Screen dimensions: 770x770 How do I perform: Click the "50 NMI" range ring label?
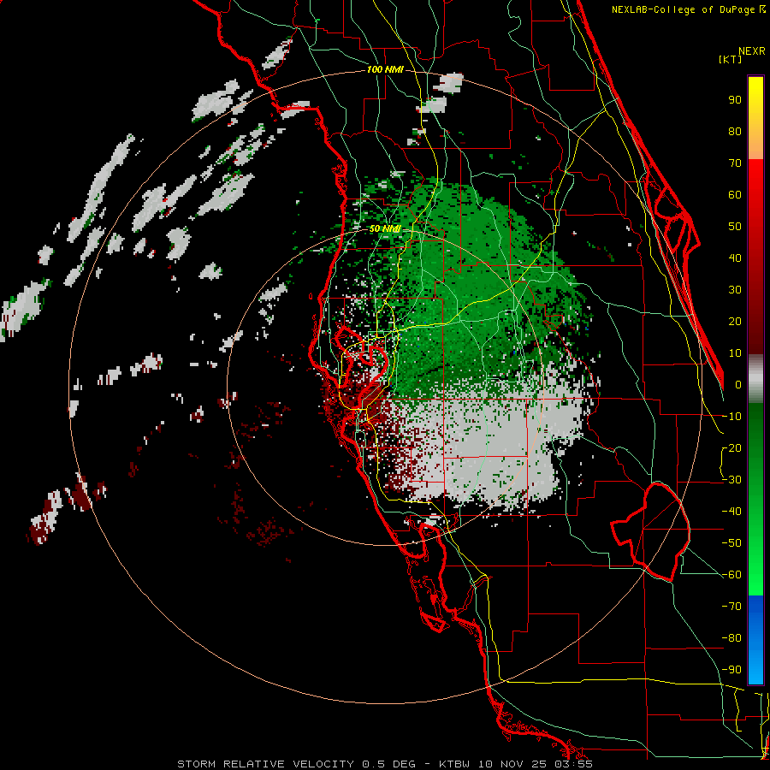pyautogui.click(x=385, y=228)
